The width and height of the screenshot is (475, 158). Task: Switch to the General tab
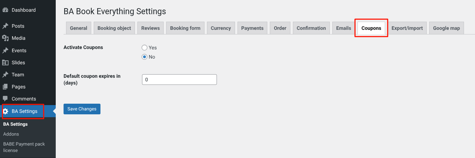78,28
